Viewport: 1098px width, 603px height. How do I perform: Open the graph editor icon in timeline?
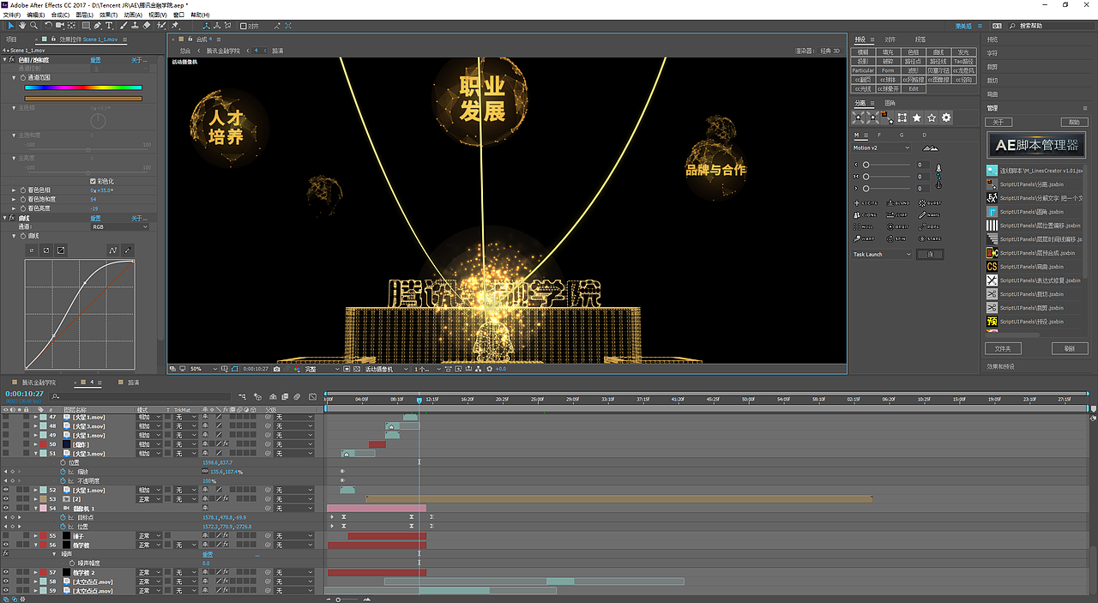(312, 396)
